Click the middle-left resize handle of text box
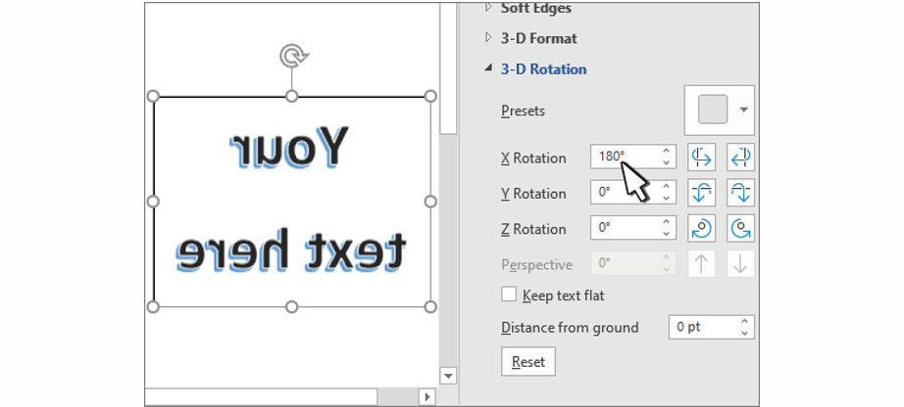 153,202
